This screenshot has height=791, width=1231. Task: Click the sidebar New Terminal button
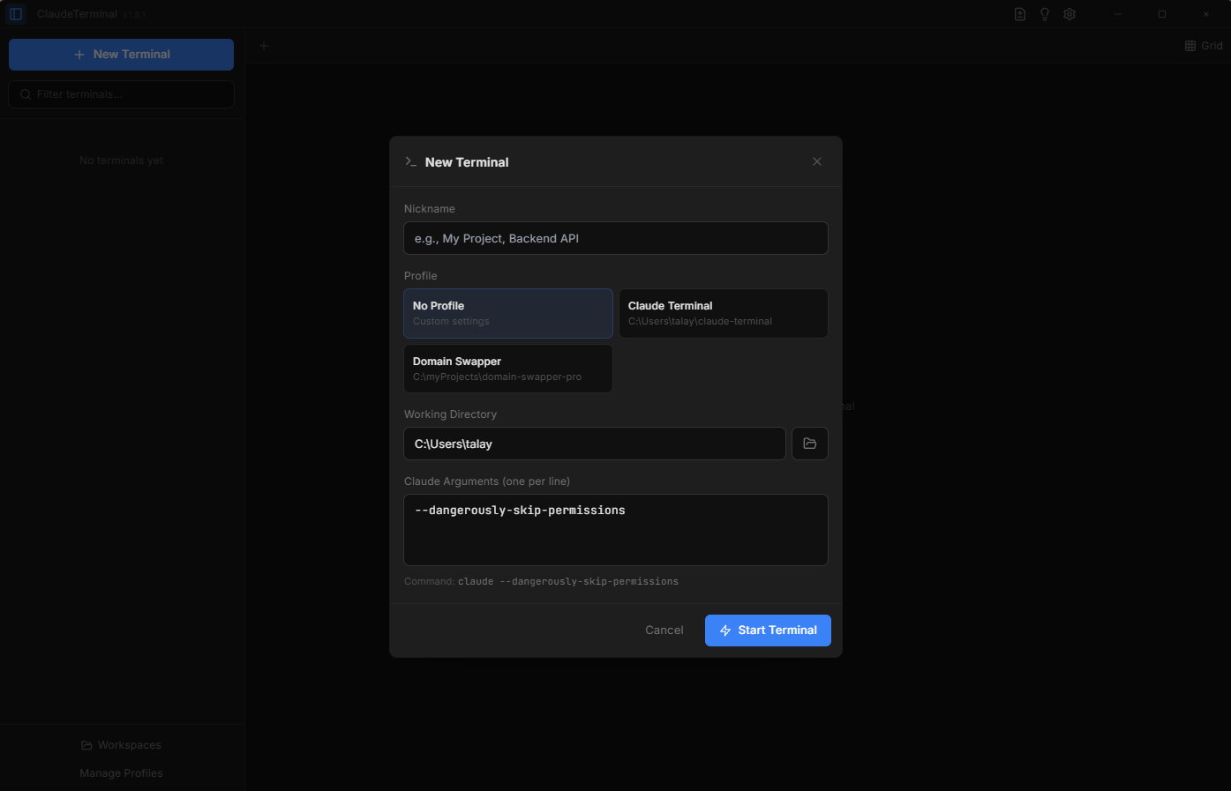click(x=121, y=55)
